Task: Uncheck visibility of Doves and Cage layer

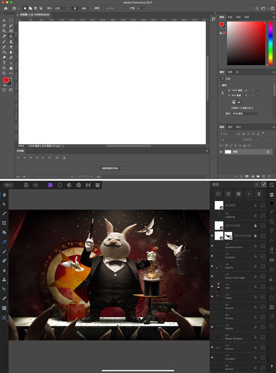Action: (263, 277)
